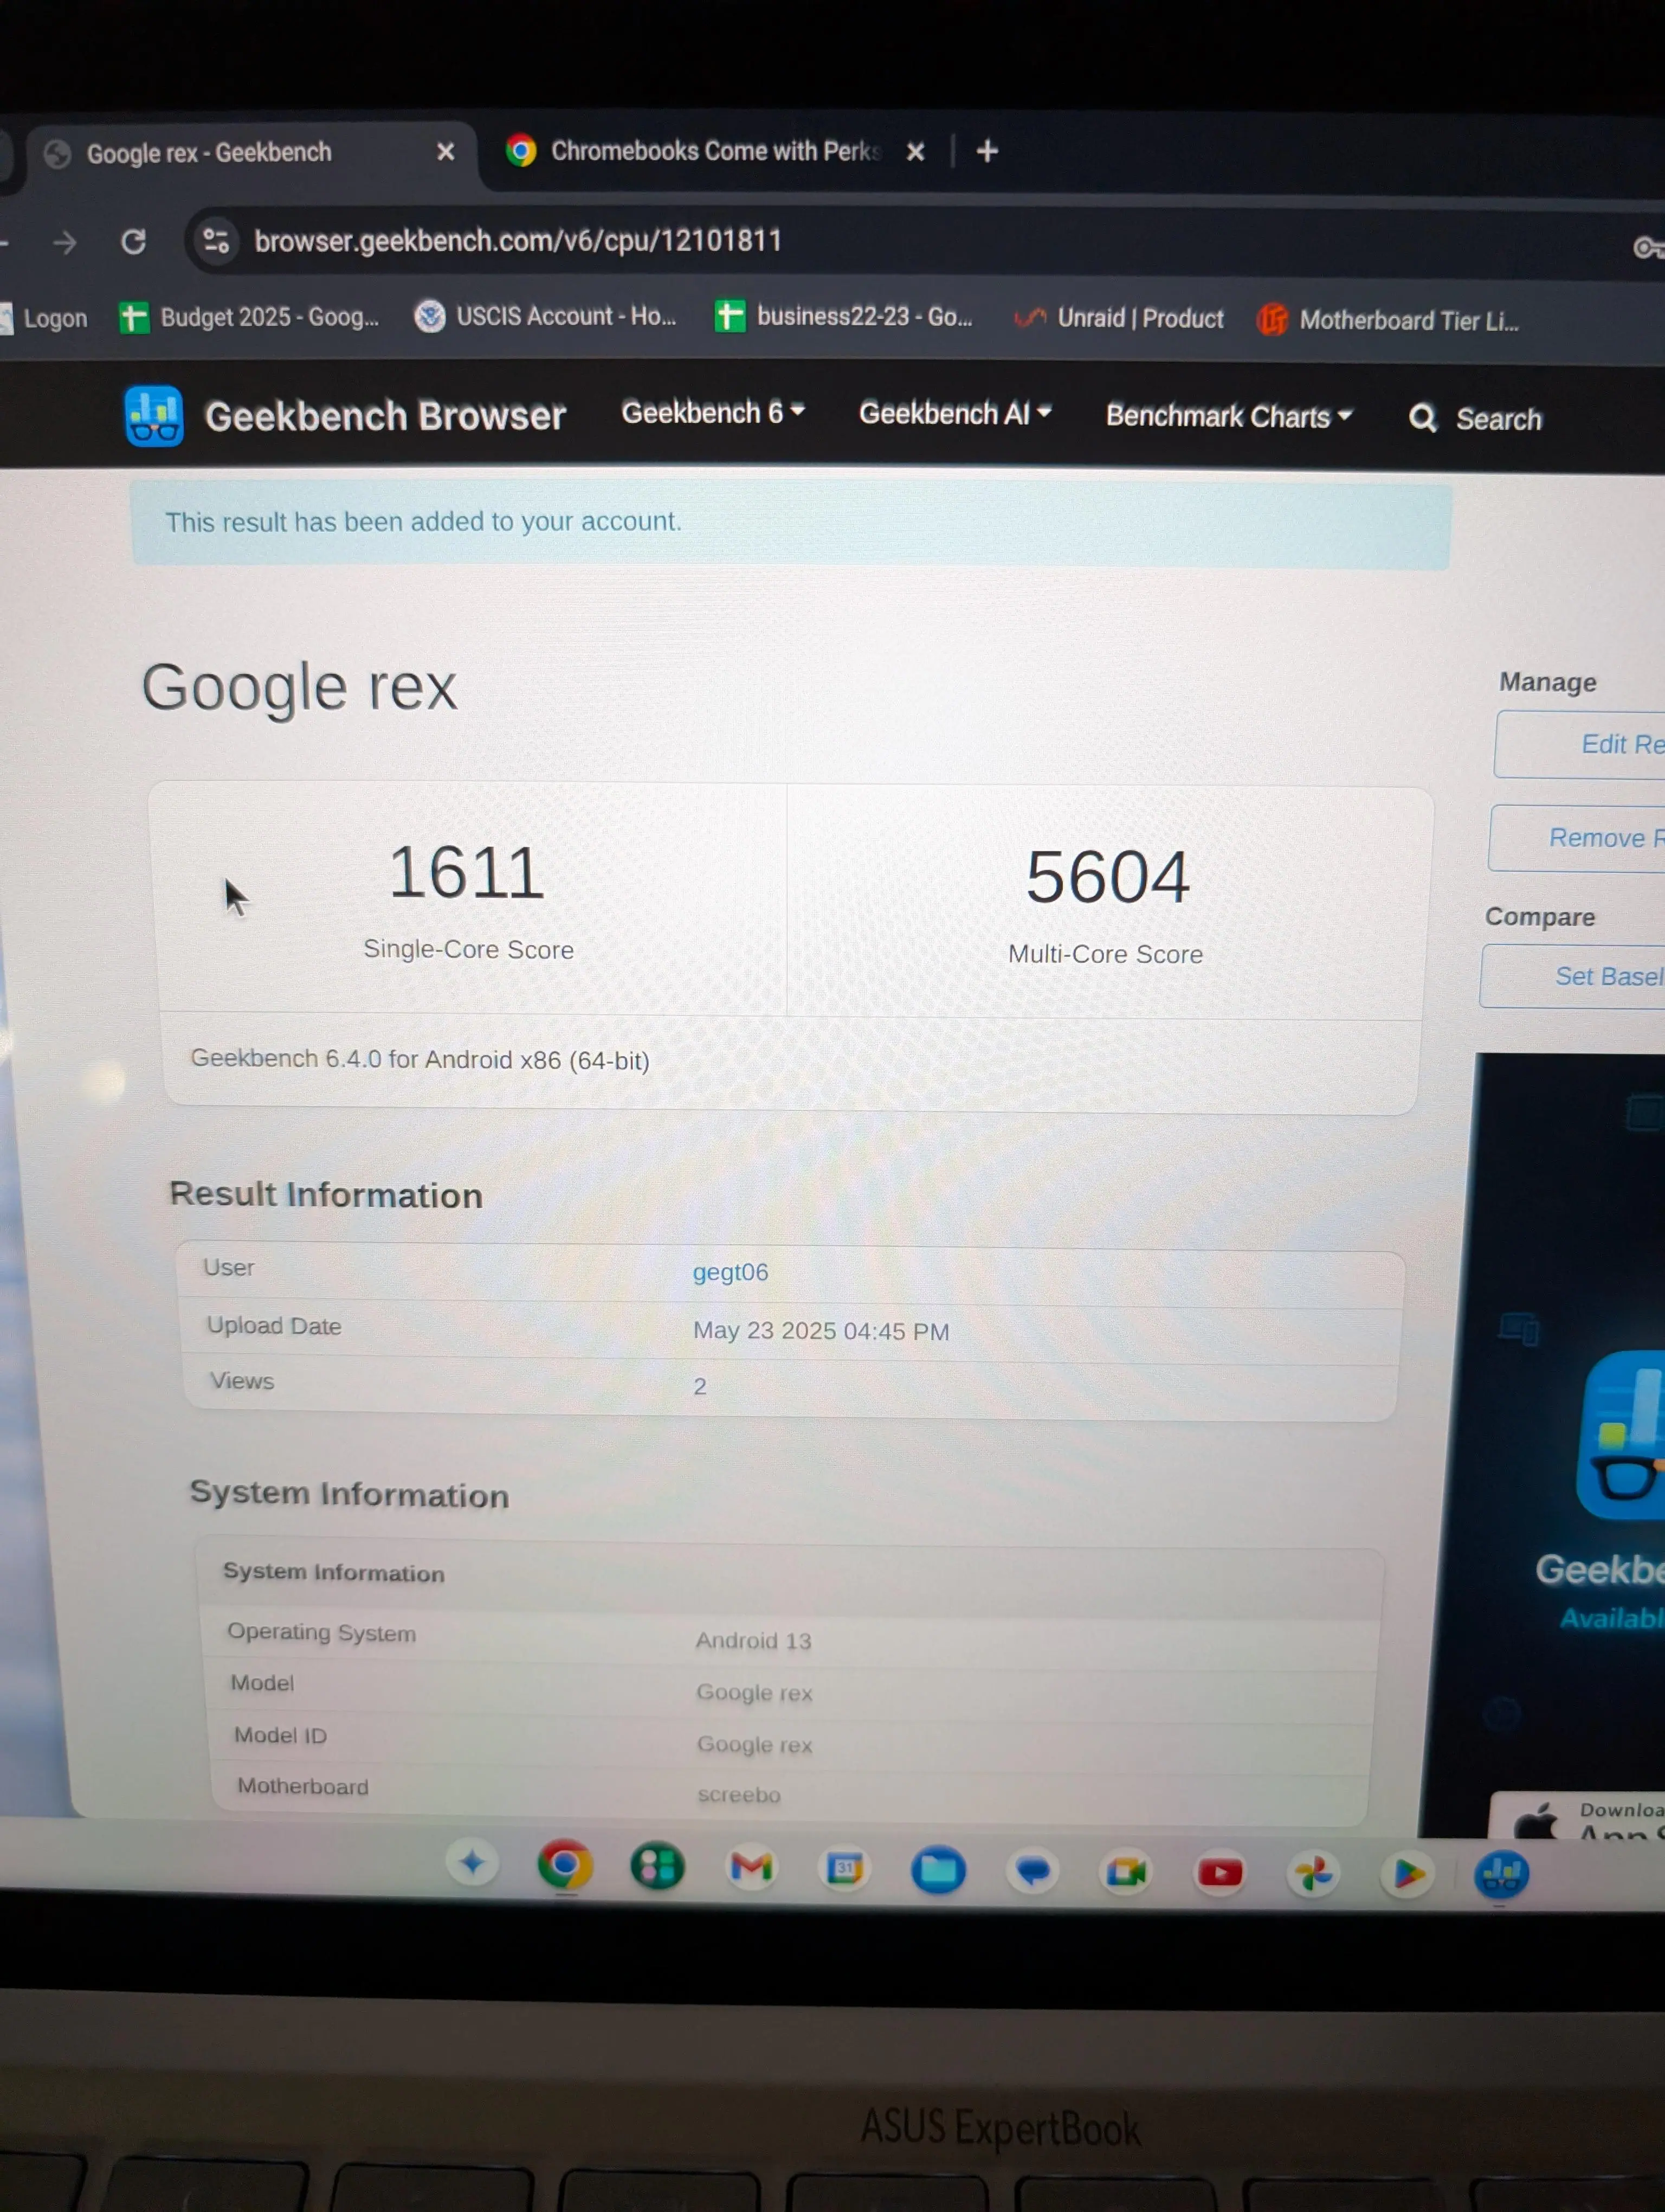Open Gmail from the shelf
The width and height of the screenshot is (1665, 2212).
coord(751,1867)
